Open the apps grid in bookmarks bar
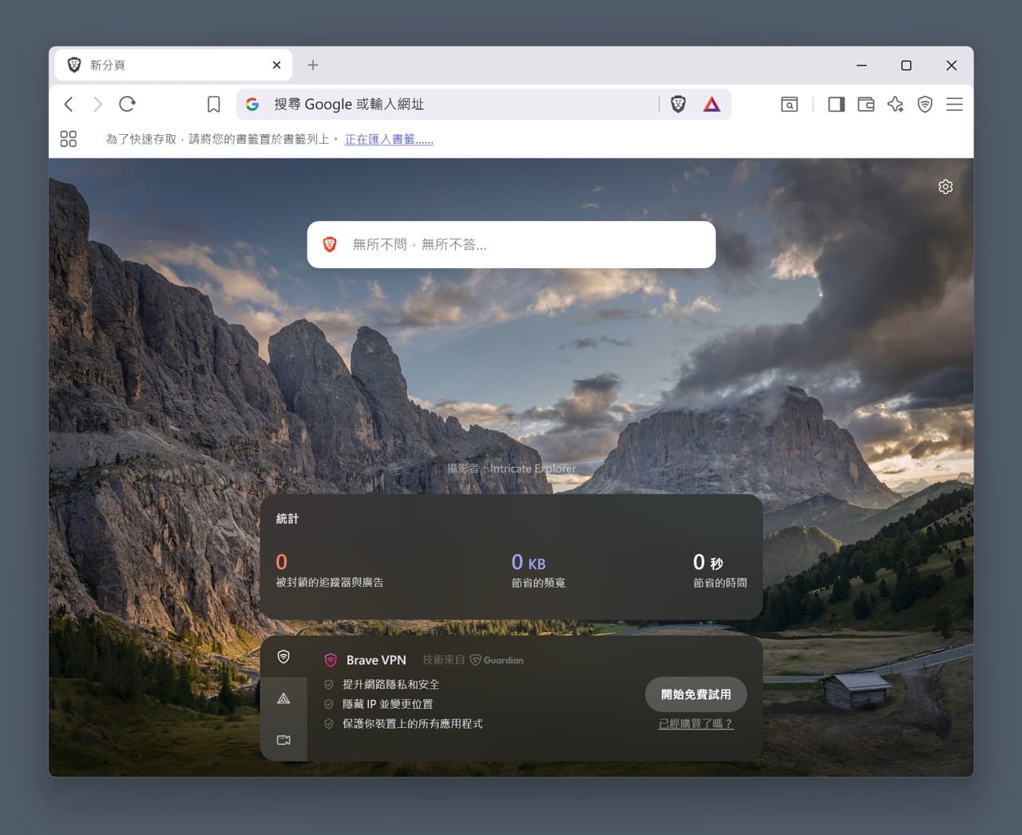Viewport: 1022px width, 835px height. coord(69,139)
